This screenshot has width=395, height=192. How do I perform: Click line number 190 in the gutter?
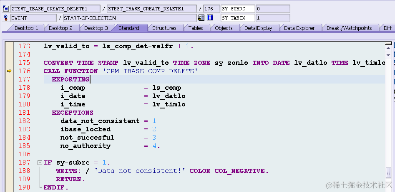click(x=24, y=187)
